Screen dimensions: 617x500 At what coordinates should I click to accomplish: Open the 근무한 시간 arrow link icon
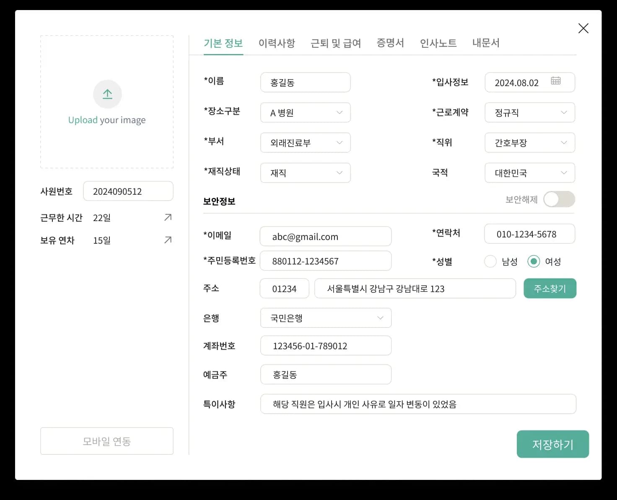(168, 217)
